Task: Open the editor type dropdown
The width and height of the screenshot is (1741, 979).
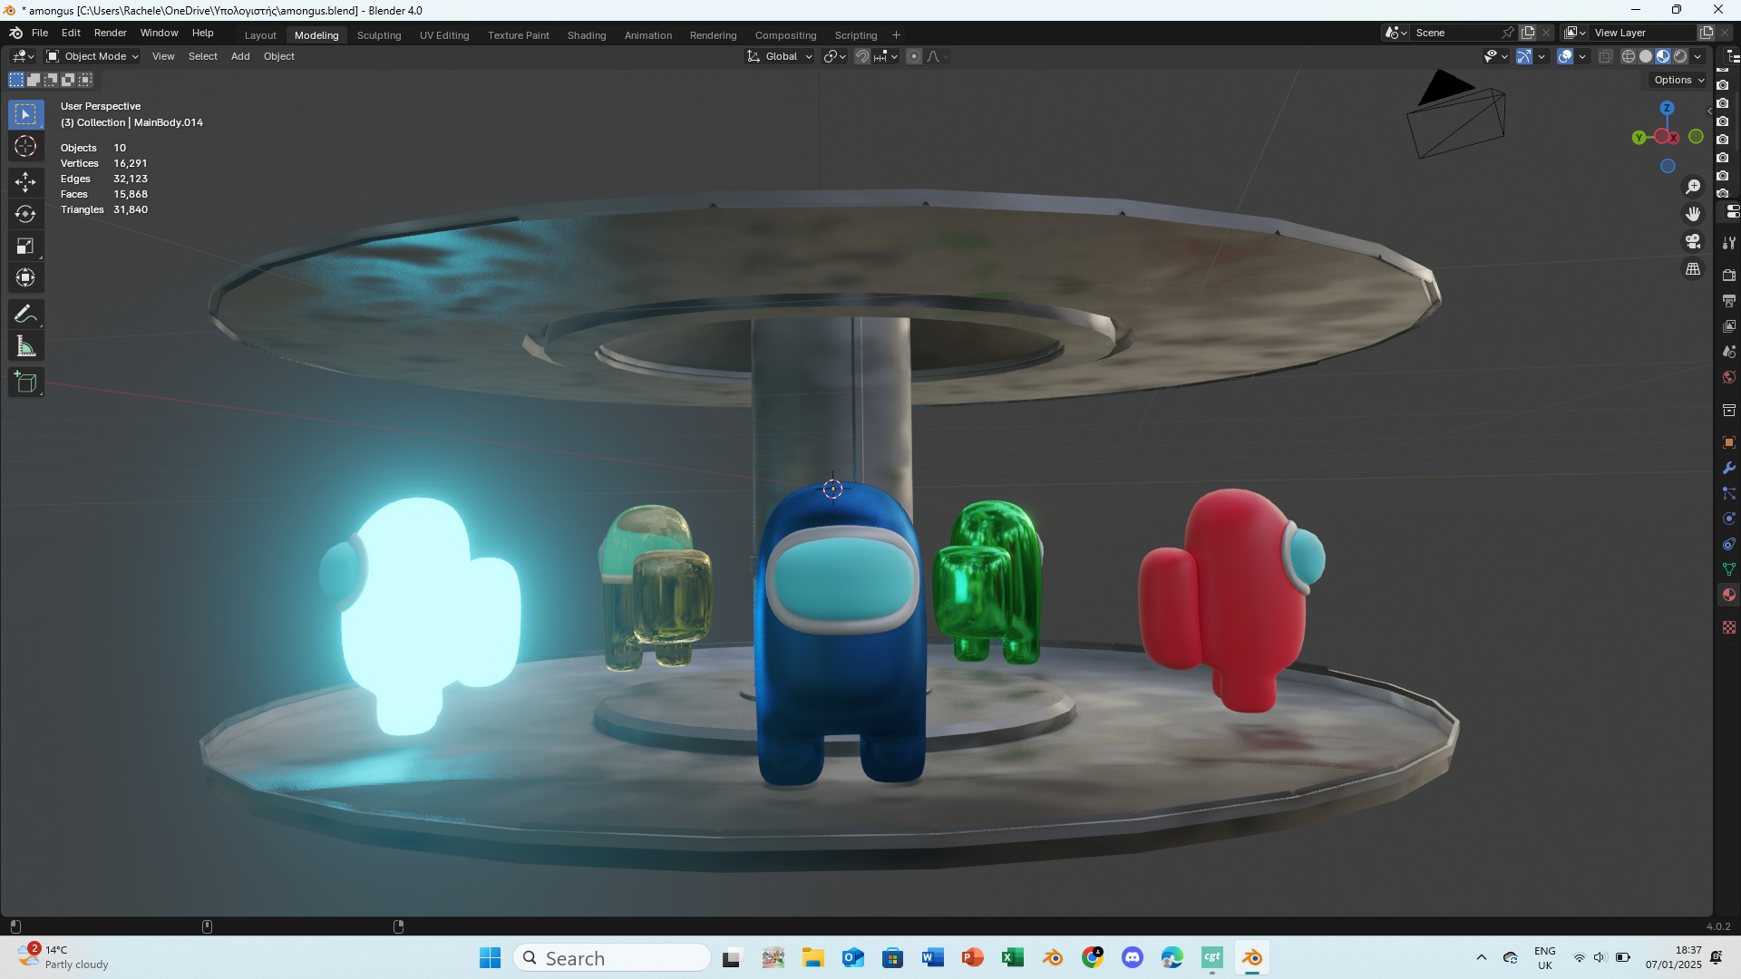Action: 23,56
